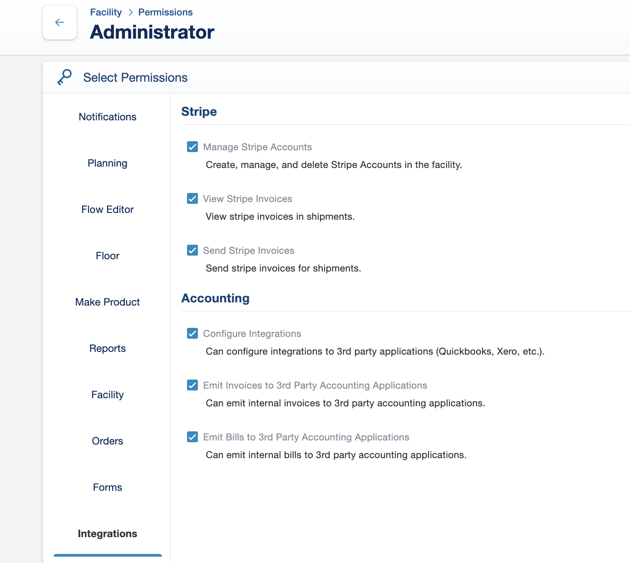Disable Send Stripe Invoices permission
Viewport: 630px width, 563px height.
point(192,251)
